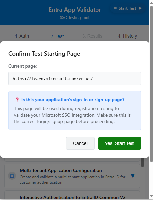
Task: Open the 1. Auth tab
Action: [22, 36]
